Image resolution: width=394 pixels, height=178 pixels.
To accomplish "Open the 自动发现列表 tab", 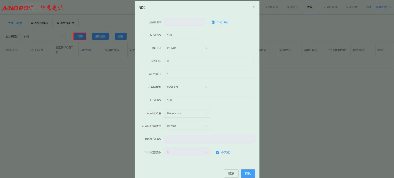I will pyautogui.click(x=65, y=23).
